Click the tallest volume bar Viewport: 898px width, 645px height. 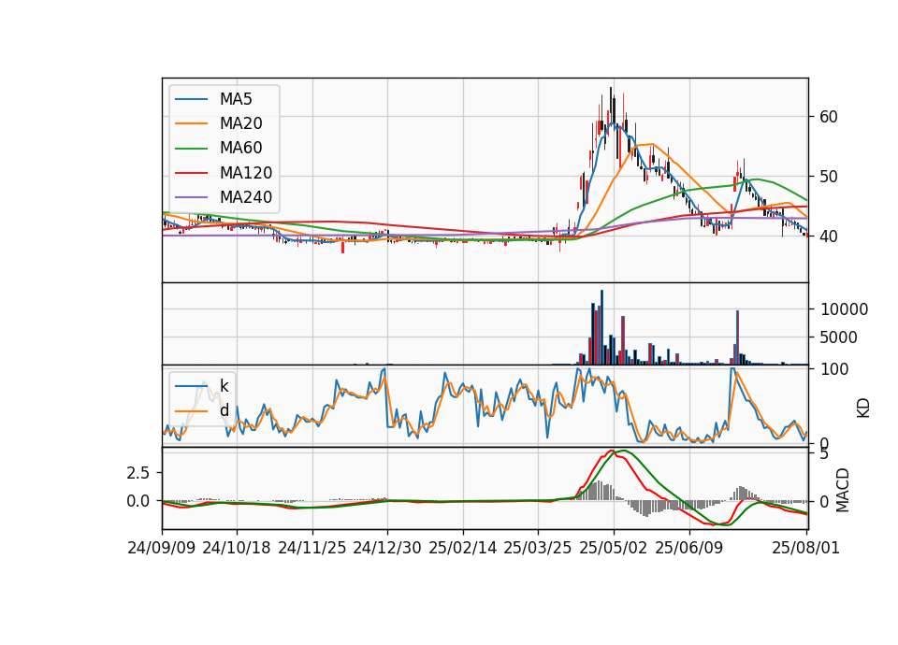[x=601, y=327]
